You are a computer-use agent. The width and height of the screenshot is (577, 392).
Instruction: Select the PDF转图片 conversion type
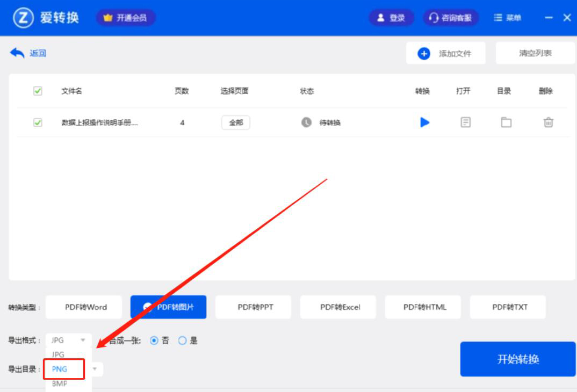tap(169, 307)
